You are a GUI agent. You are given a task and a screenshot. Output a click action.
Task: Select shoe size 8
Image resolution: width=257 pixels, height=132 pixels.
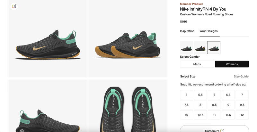coord(200,105)
